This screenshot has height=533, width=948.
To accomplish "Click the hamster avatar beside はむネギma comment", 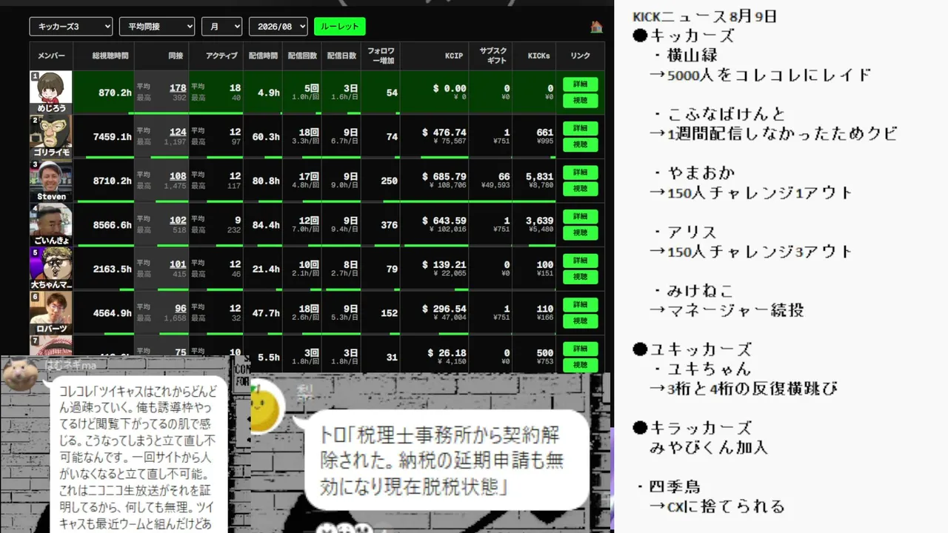I will pos(20,374).
